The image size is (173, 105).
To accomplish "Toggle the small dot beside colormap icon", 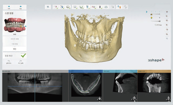I will [x=159, y=18].
